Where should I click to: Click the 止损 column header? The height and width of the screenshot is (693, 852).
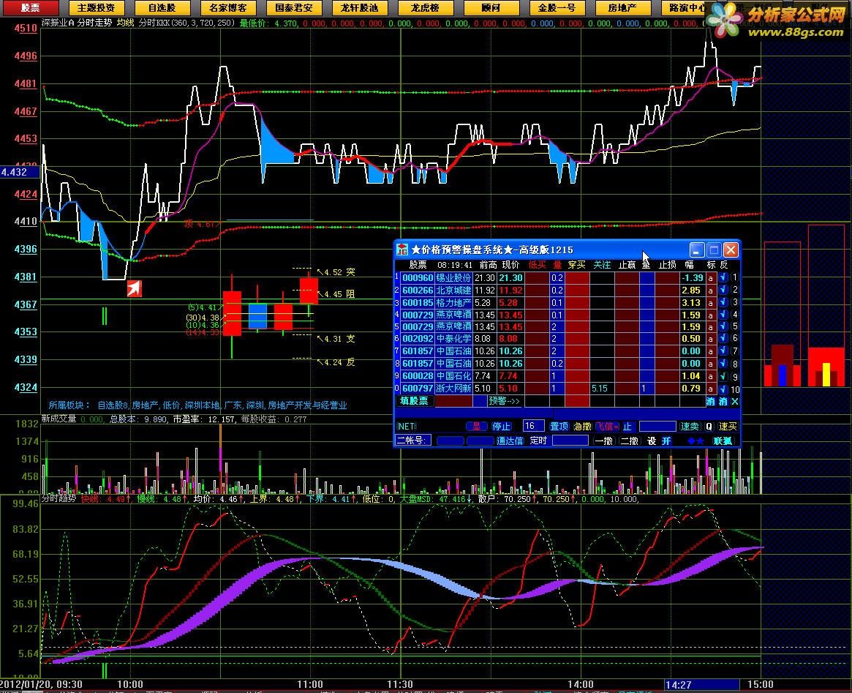point(667,265)
